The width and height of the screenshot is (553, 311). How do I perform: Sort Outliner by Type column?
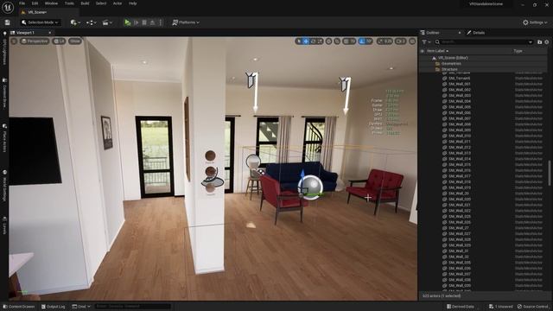pos(518,51)
